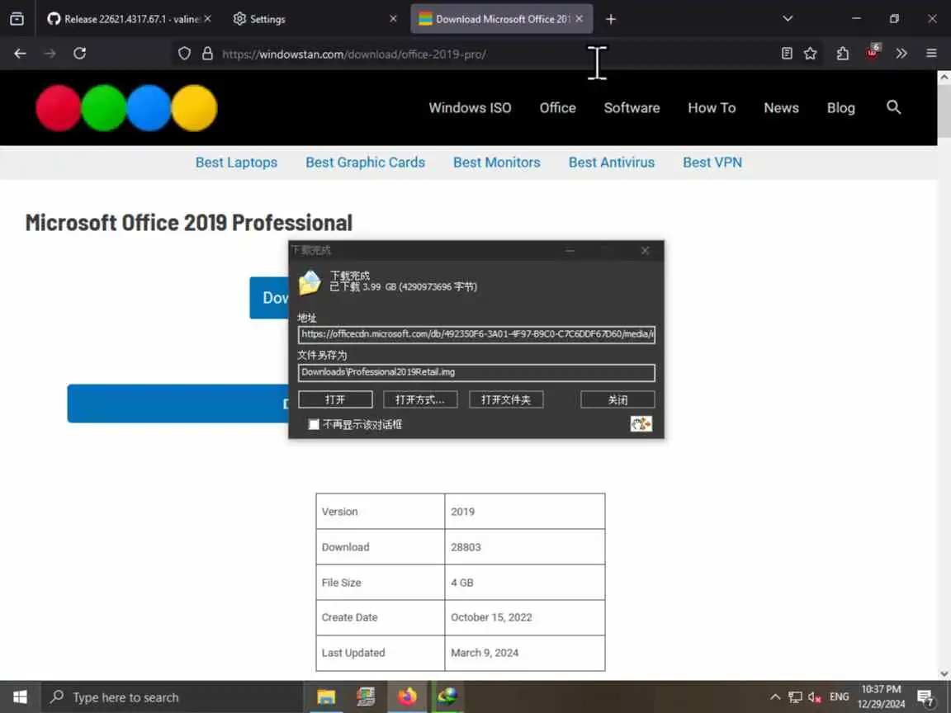Open the network icon in system tray
Viewport: 951px width, 713px height.
point(795,697)
